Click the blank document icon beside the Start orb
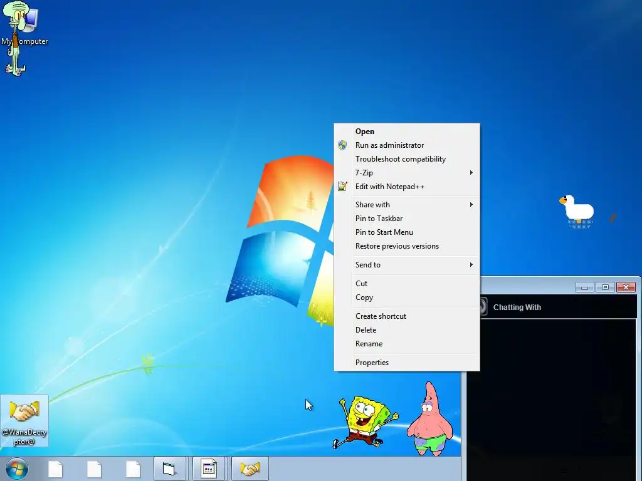 [55, 469]
